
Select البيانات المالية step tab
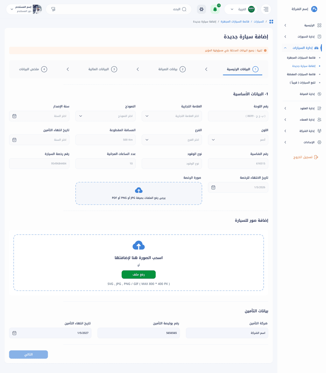pyautogui.click(x=103, y=69)
